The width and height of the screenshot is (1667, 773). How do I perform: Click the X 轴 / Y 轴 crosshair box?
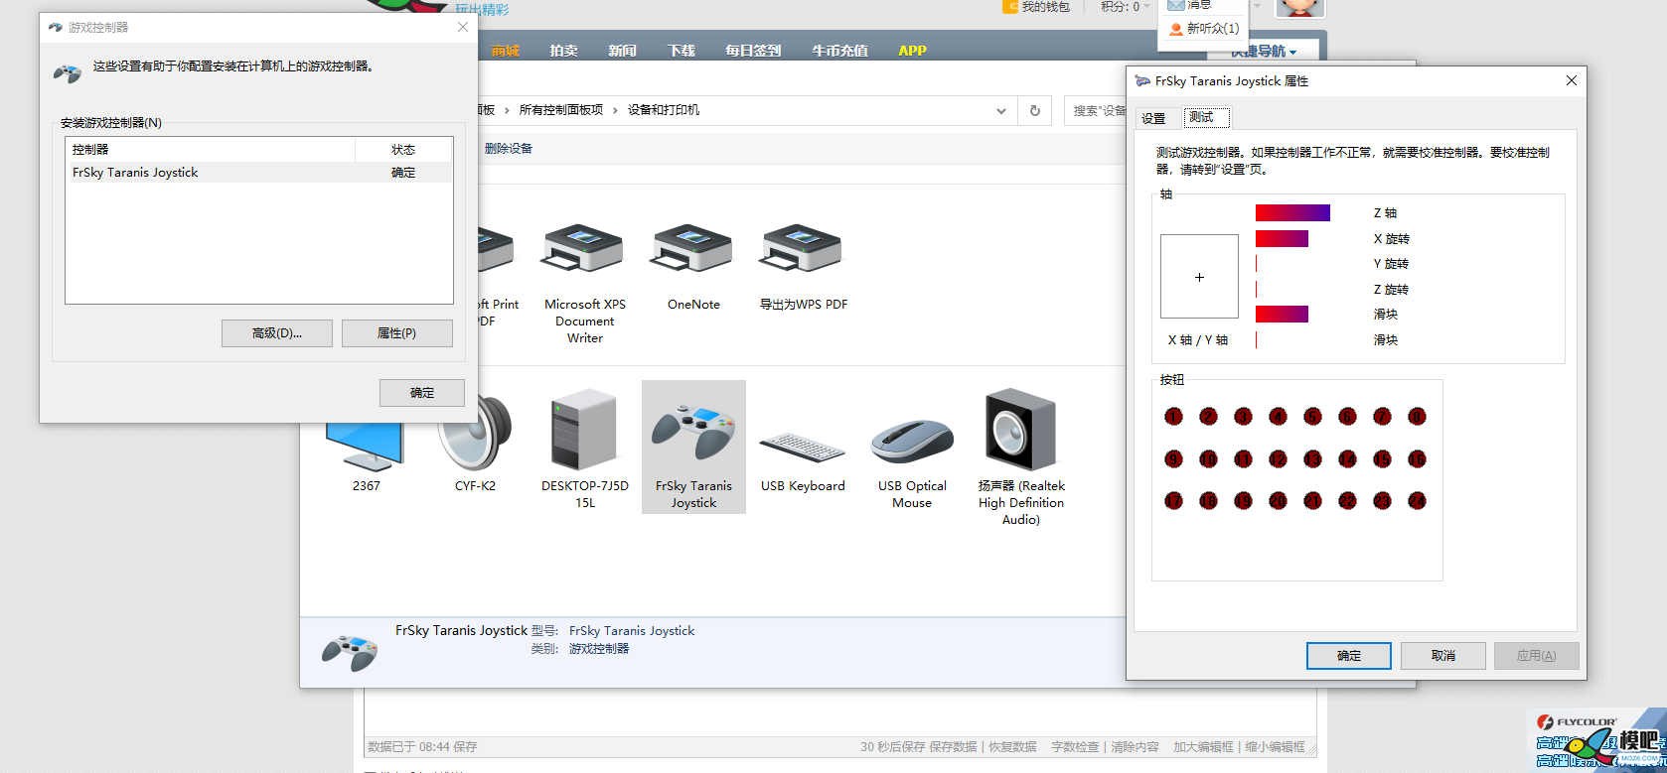click(1199, 276)
